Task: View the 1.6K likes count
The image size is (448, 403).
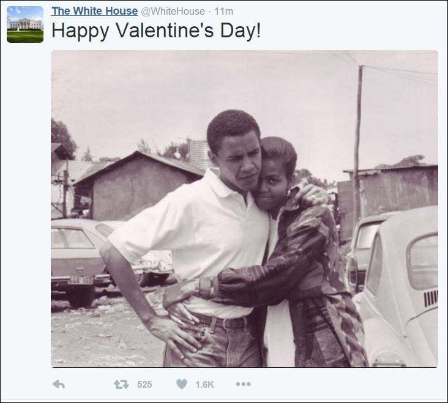Action: [x=204, y=384]
